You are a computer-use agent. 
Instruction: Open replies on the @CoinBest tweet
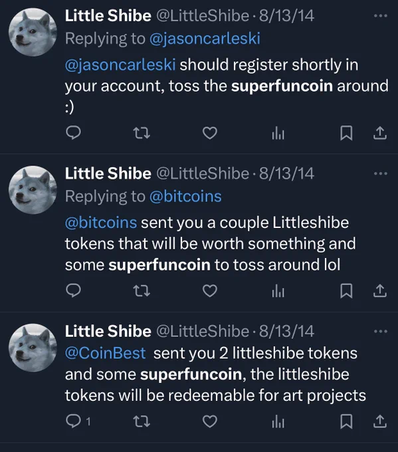point(78,421)
